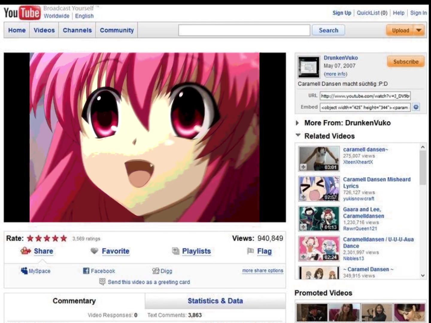
Task: Share via the Facebook link
Action: [x=103, y=271]
